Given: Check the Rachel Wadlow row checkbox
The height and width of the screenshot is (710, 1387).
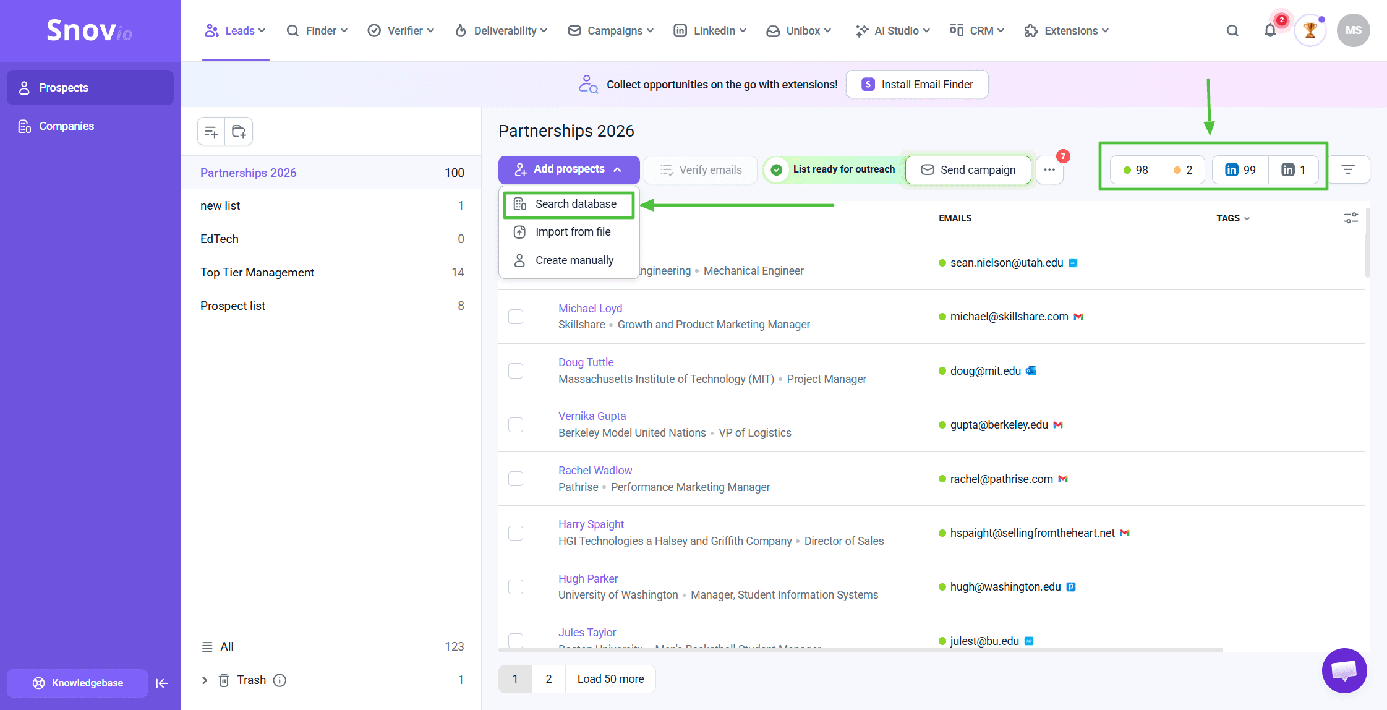Looking at the screenshot, I should pyautogui.click(x=516, y=479).
